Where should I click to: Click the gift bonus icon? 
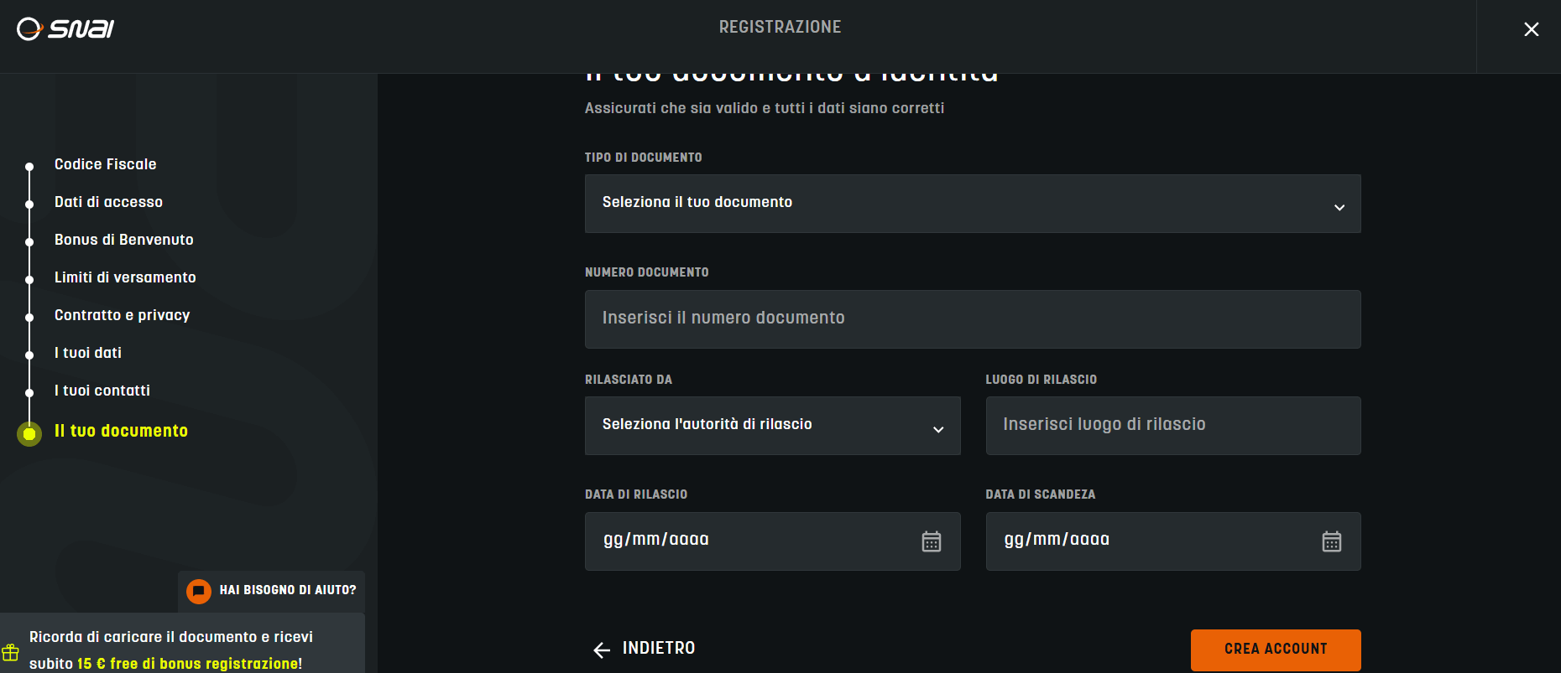pyautogui.click(x=10, y=652)
